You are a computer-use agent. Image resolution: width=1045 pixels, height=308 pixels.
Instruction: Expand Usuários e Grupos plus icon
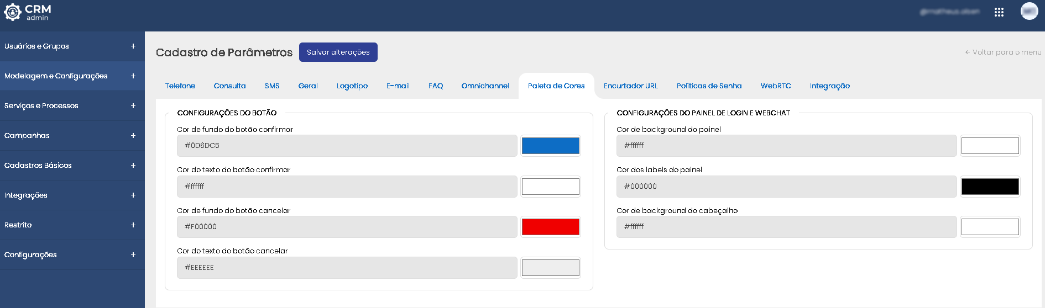click(x=133, y=46)
